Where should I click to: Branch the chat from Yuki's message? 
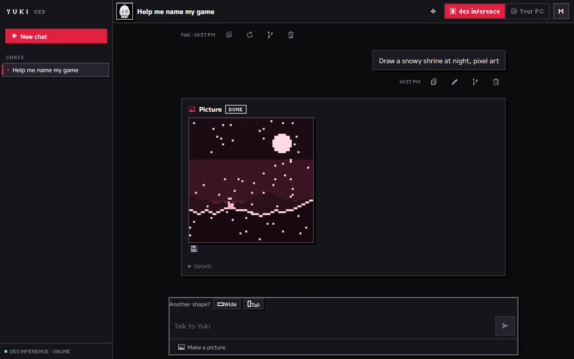pos(270,35)
